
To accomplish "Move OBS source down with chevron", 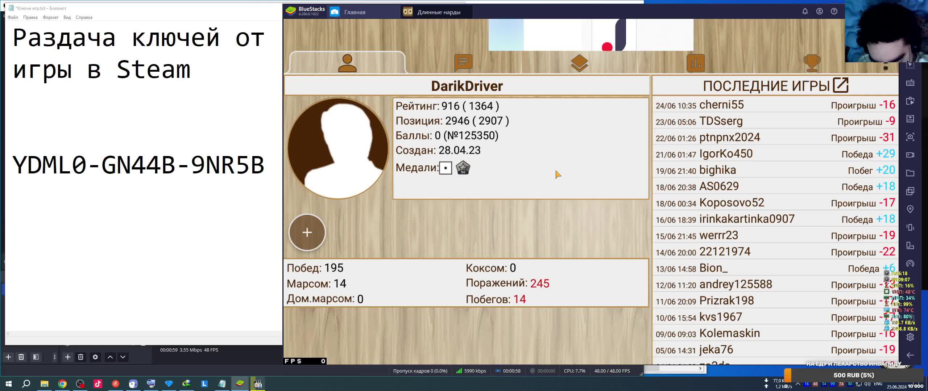I will tap(123, 357).
